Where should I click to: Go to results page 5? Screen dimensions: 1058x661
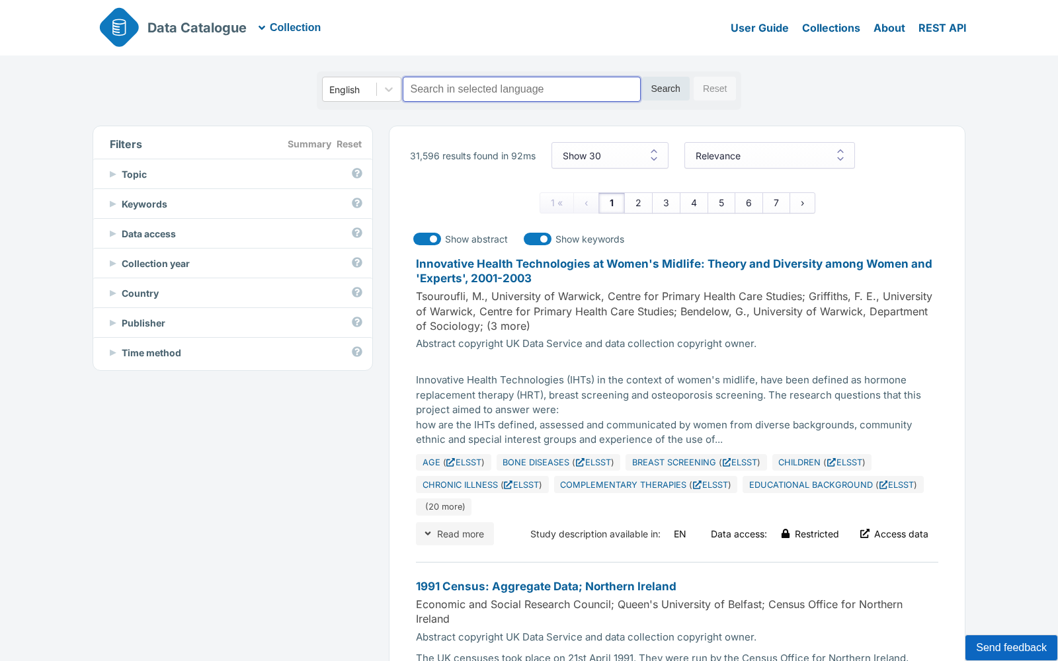(721, 203)
